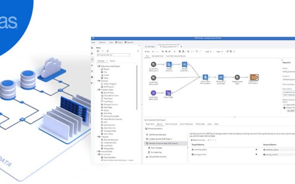295x184 pixels.
Task: Select the Include other columns option
Action: click(x=156, y=157)
